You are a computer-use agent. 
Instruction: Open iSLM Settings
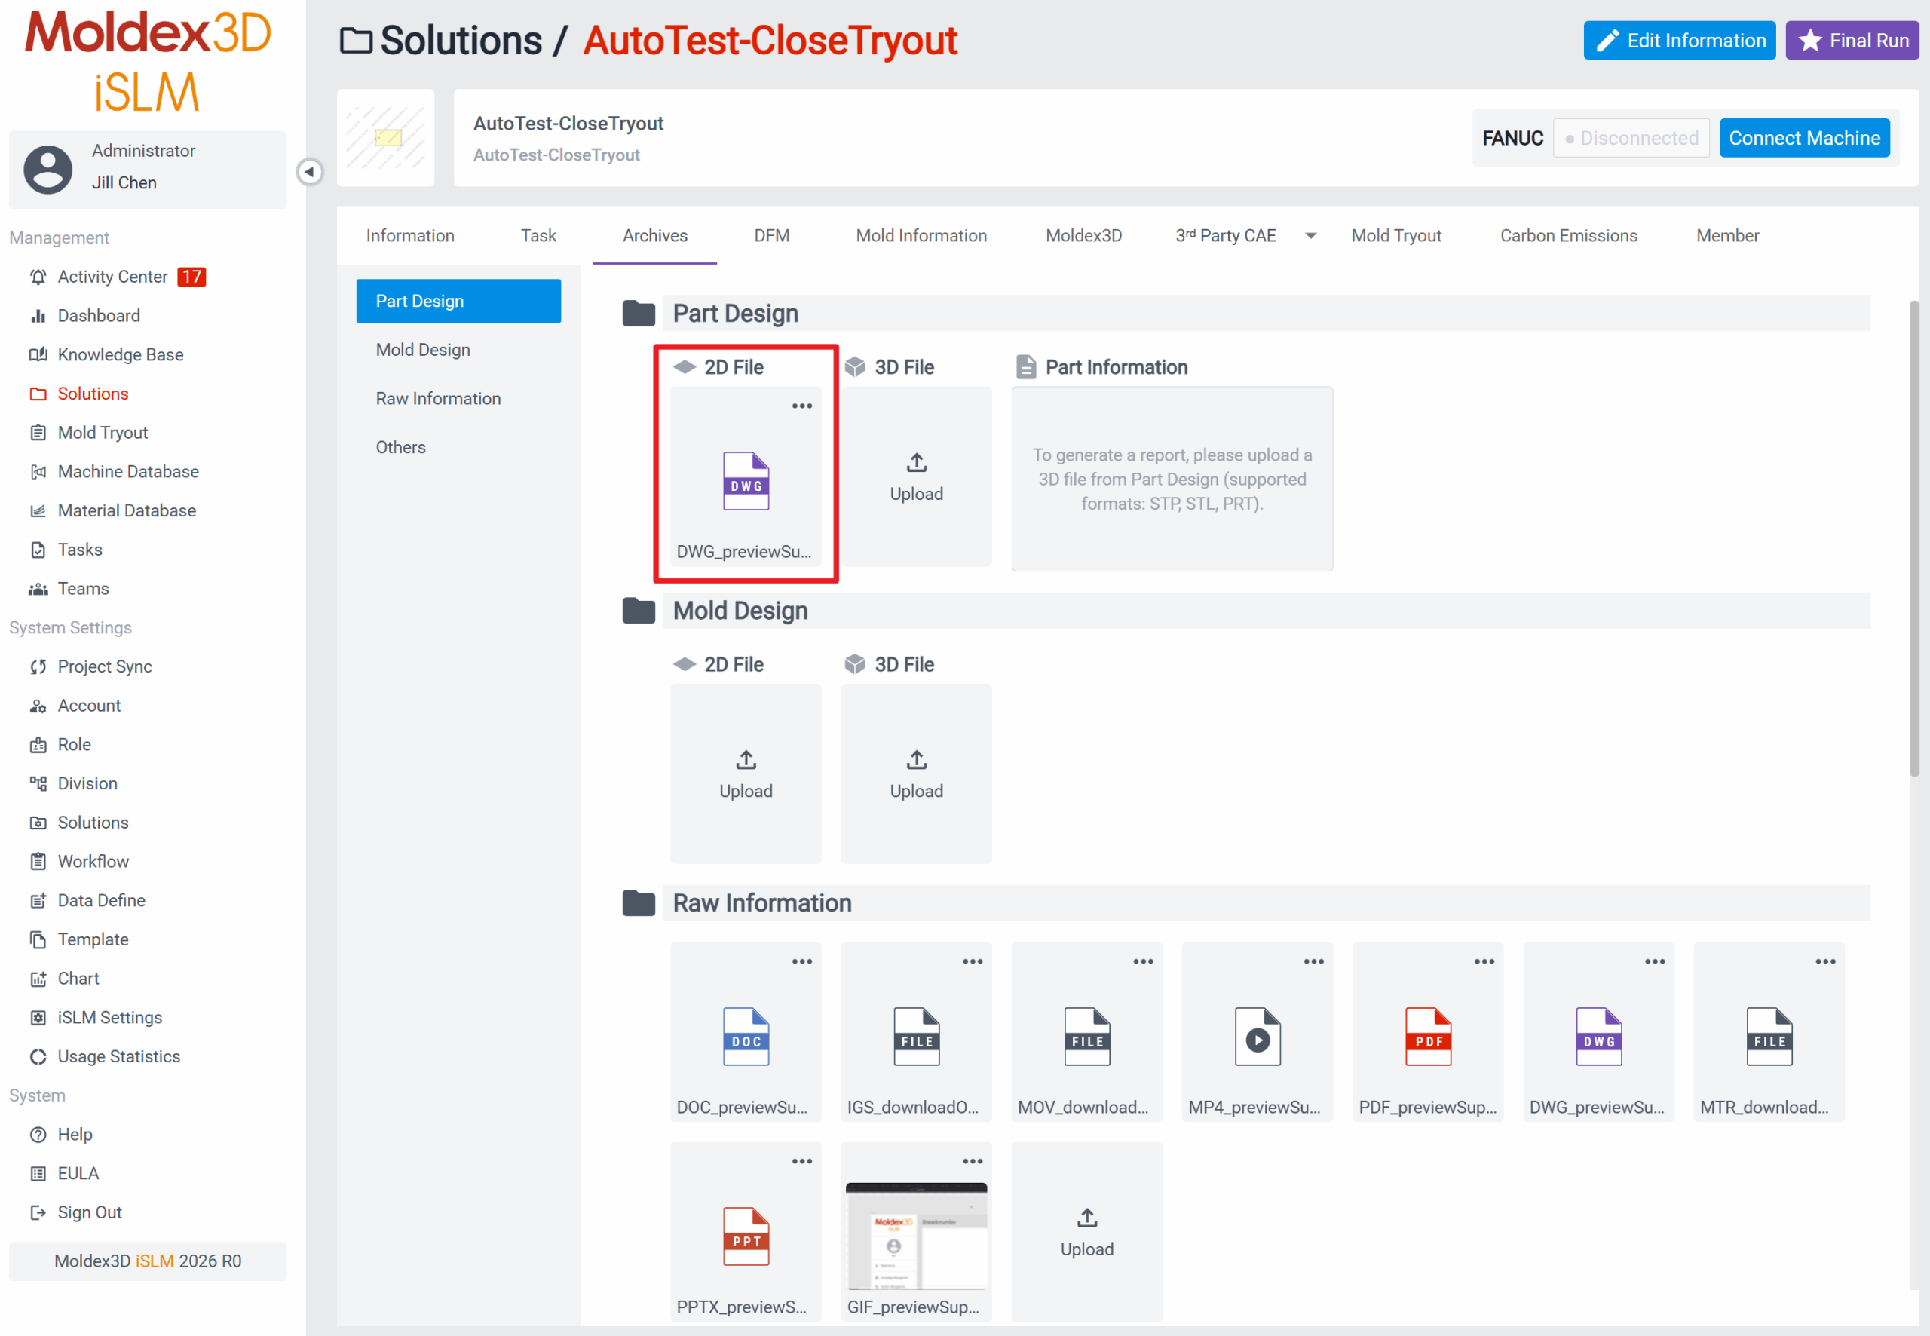click(109, 1018)
